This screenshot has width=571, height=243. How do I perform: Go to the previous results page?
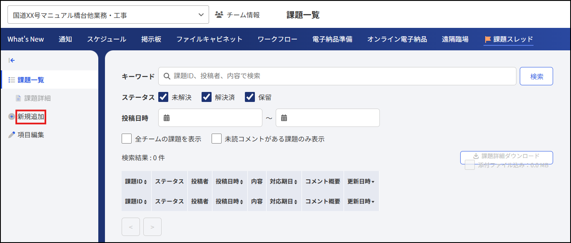point(131,227)
